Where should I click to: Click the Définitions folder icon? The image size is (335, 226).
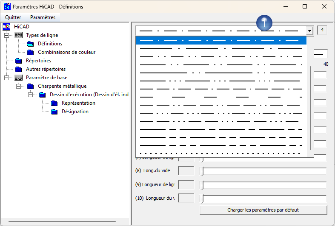click(30, 44)
